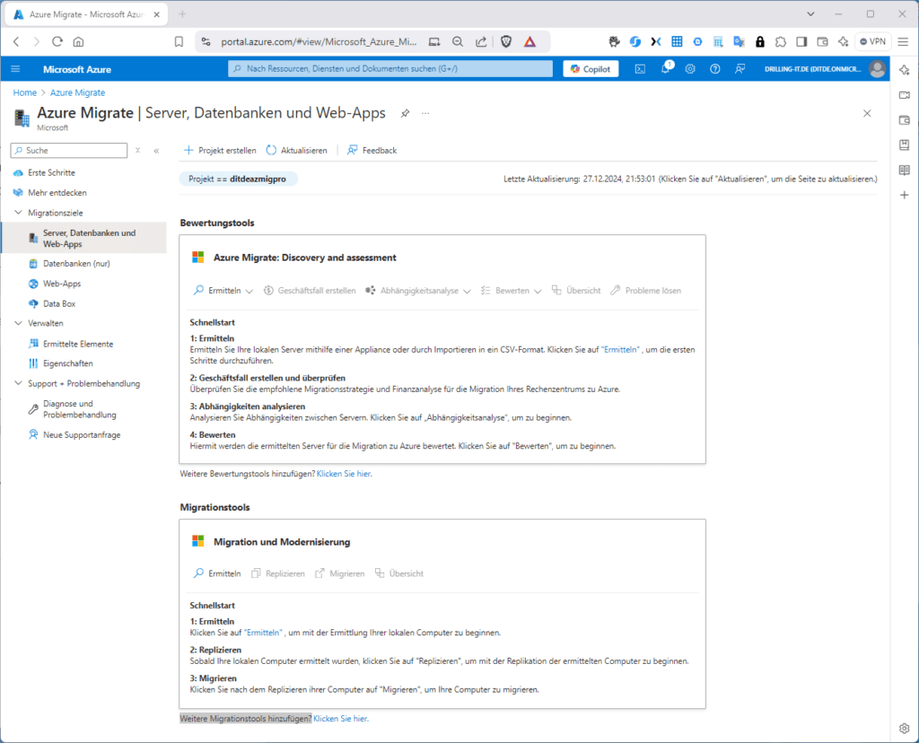
Task: Open Brave Shields icon
Action: pos(506,41)
